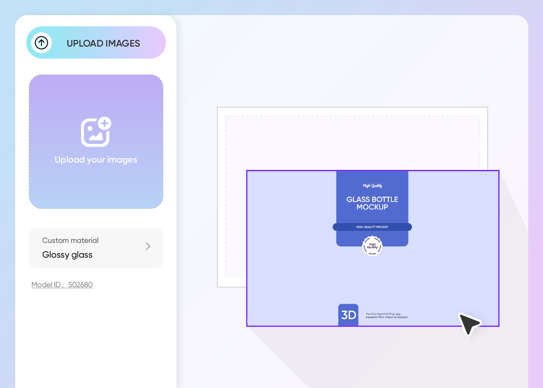The image size is (543, 388).
Task: Click the export note text near the 3D badge
Action: (386, 315)
